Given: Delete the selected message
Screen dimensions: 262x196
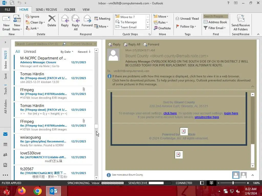Looking at the screenshot, I should pyautogui.click(x=52, y=21).
